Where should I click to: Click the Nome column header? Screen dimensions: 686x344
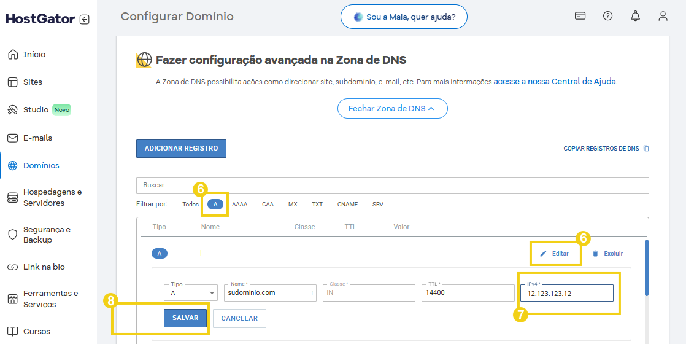click(x=210, y=227)
